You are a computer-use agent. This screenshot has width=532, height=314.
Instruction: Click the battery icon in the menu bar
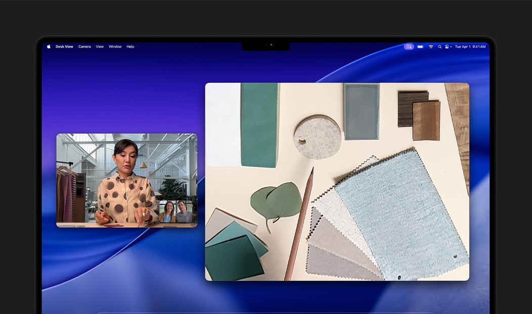pos(420,46)
